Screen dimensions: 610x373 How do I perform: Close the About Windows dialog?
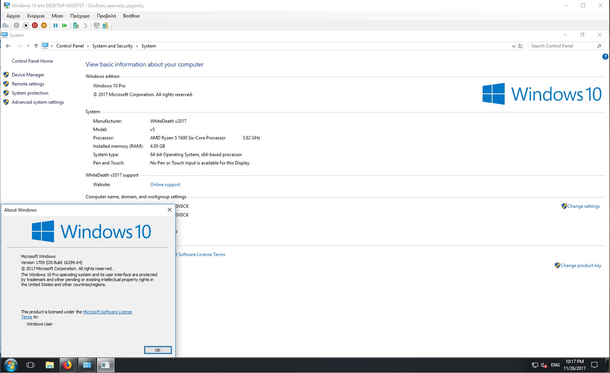click(170, 210)
